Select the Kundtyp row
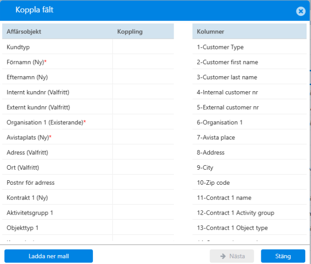Screen dimensions: 311x264 (88, 47)
